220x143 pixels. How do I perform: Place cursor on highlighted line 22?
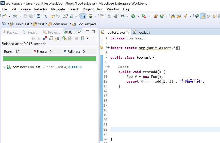tap(165, 129)
